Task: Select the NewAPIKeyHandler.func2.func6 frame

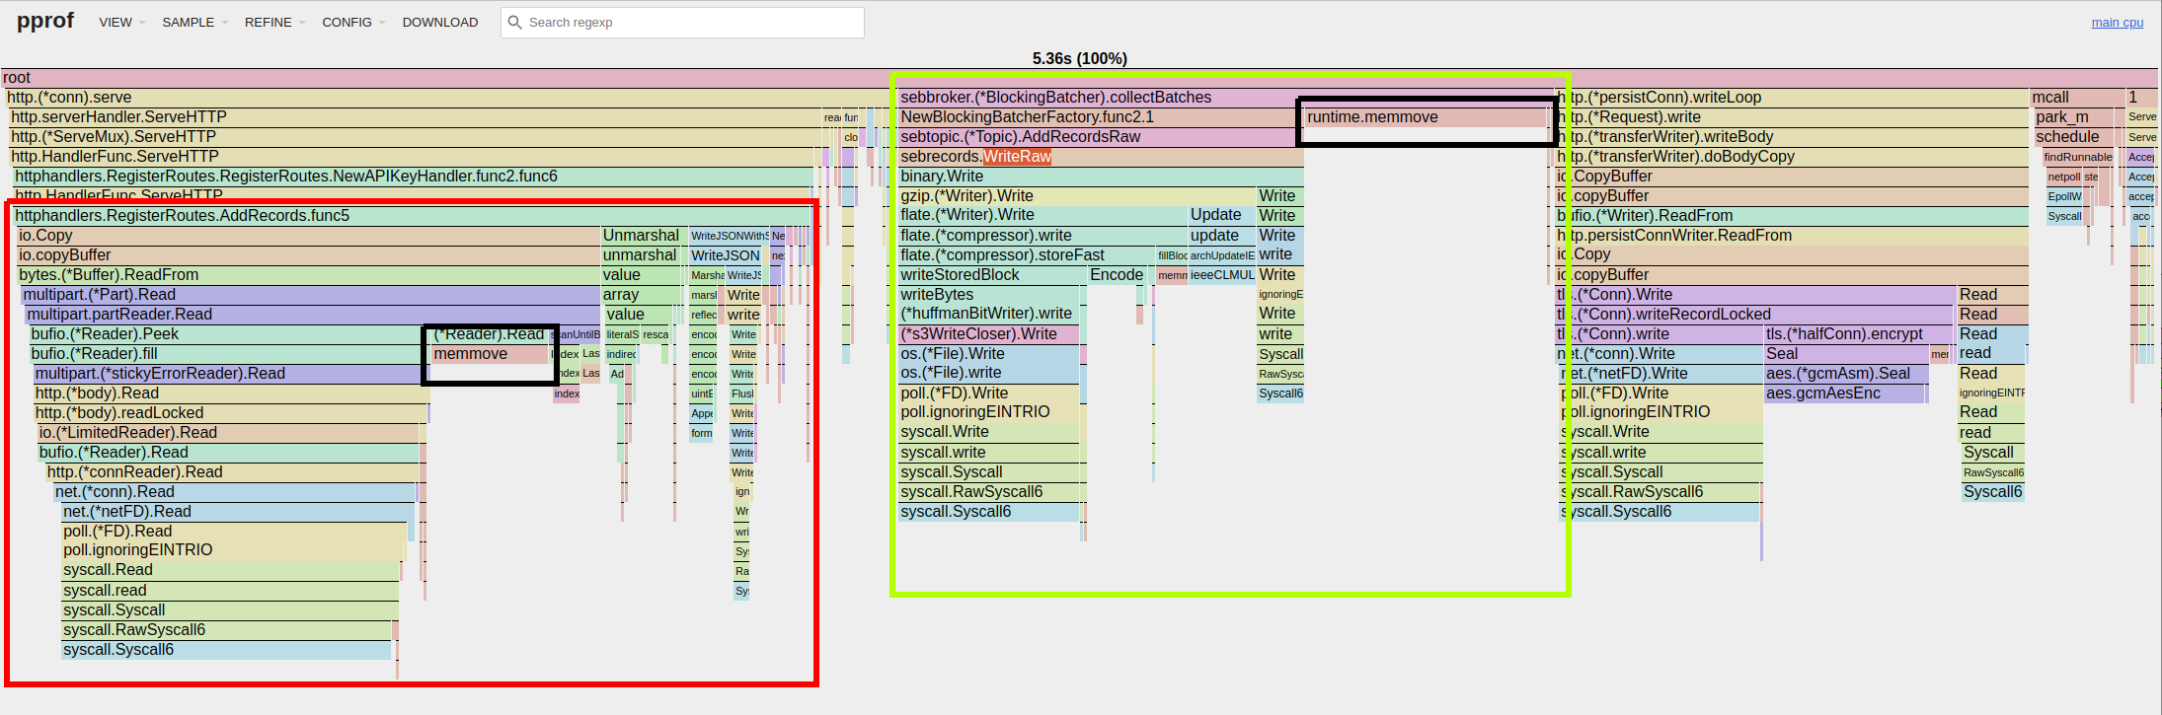Action: 414,177
